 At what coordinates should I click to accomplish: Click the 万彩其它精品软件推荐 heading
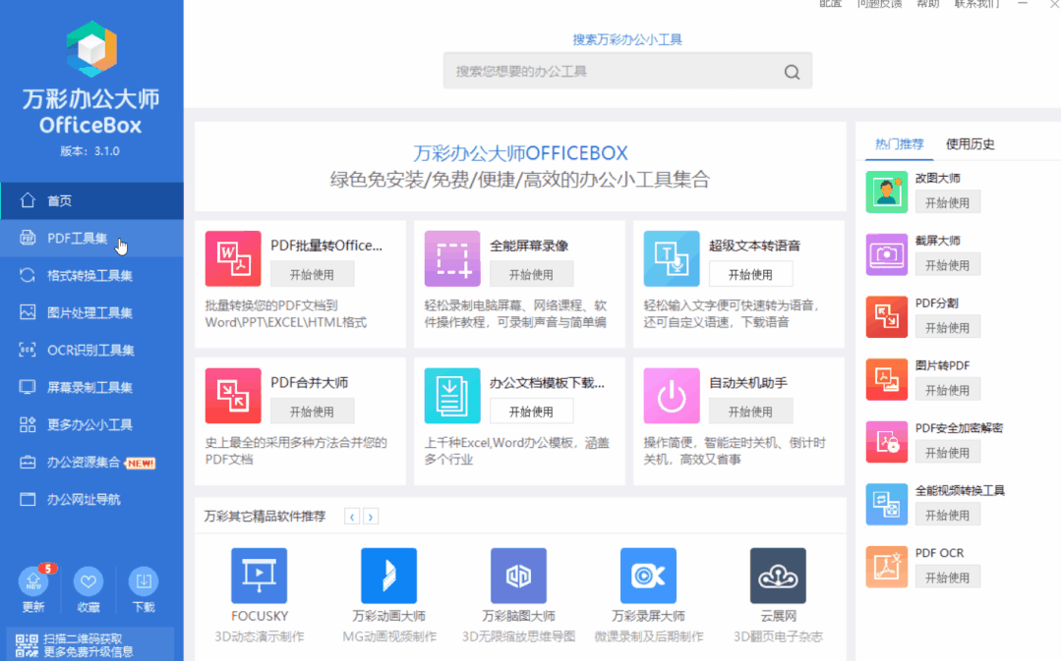[265, 517]
